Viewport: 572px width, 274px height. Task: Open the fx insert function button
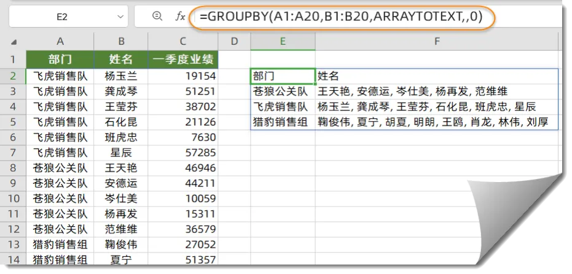click(x=180, y=17)
